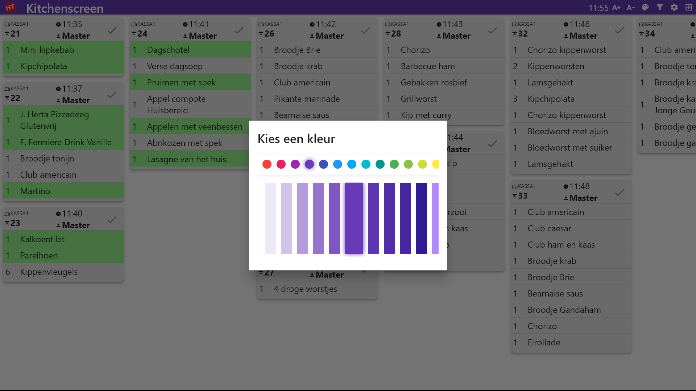Increase font size with A+ icon
The width and height of the screenshot is (696, 391).
point(616,8)
